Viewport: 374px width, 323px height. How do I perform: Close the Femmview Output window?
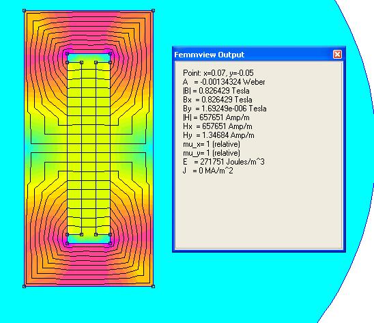(x=337, y=55)
